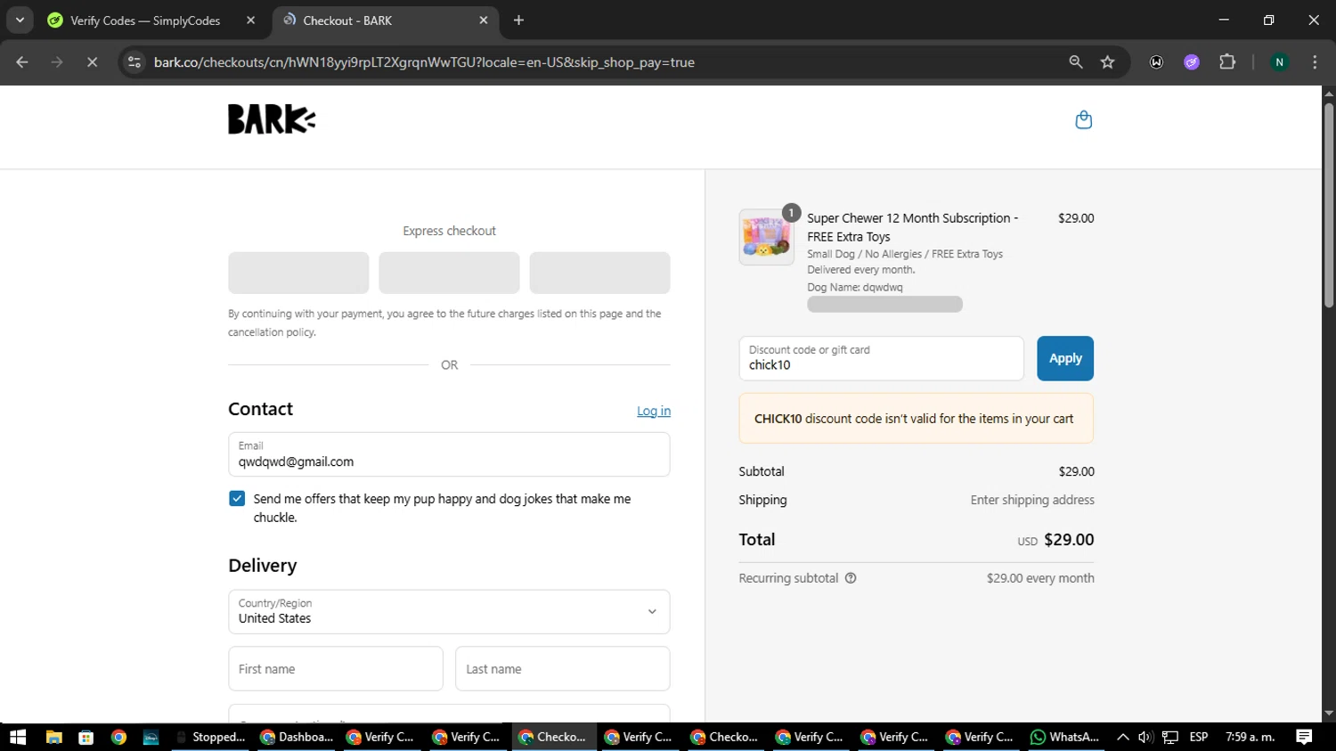Open the Stopped taskbar window
The image size is (1336, 751).
pyautogui.click(x=210, y=737)
